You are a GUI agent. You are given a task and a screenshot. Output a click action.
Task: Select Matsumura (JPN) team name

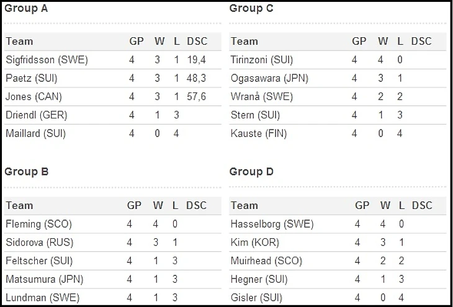pos(44,279)
